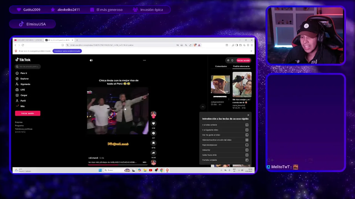Dismiss the Brave default browser notice

(251, 51)
